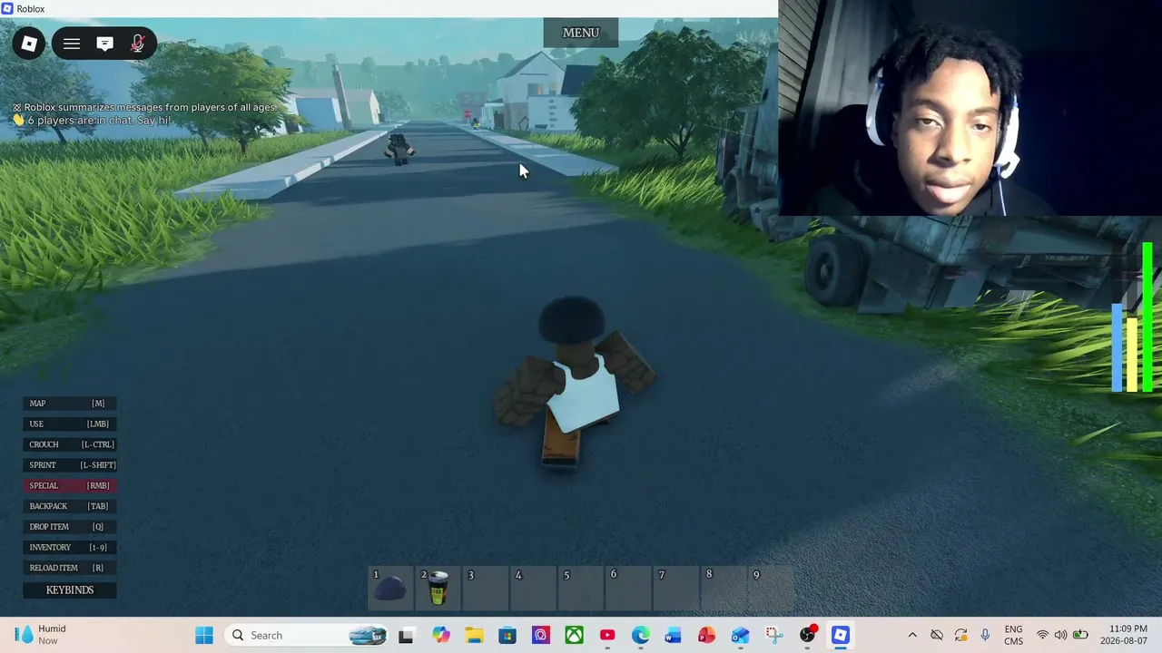Click the Roblox window title bar icon
This screenshot has width=1162, height=653.
click(8, 9)
